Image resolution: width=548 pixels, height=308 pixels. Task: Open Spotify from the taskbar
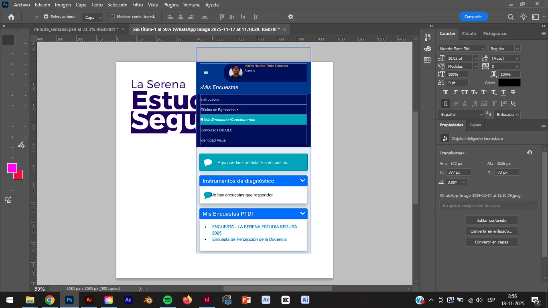point(168,300)
